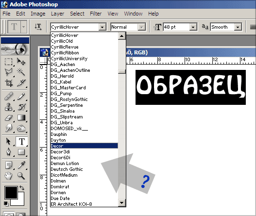The height and width of the screenshot is (216, 256).
Task: Select the Healing Brush bandage tool
Action: (x=8, y=97)
